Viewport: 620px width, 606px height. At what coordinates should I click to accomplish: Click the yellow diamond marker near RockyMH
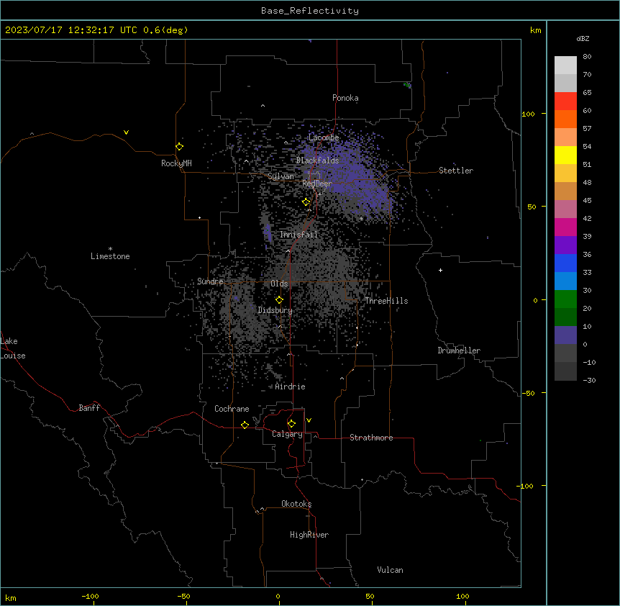click(179, 147)
